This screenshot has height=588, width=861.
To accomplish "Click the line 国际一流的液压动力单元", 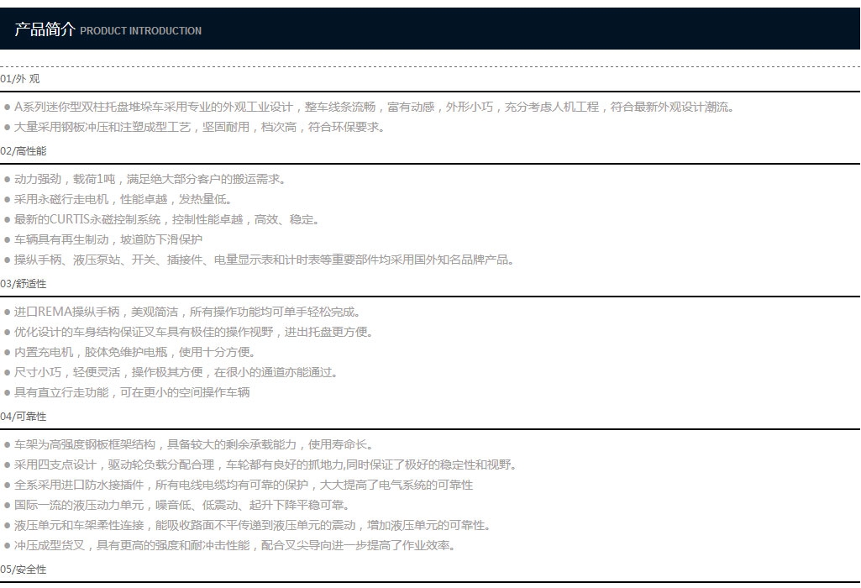I will (181, 505).
